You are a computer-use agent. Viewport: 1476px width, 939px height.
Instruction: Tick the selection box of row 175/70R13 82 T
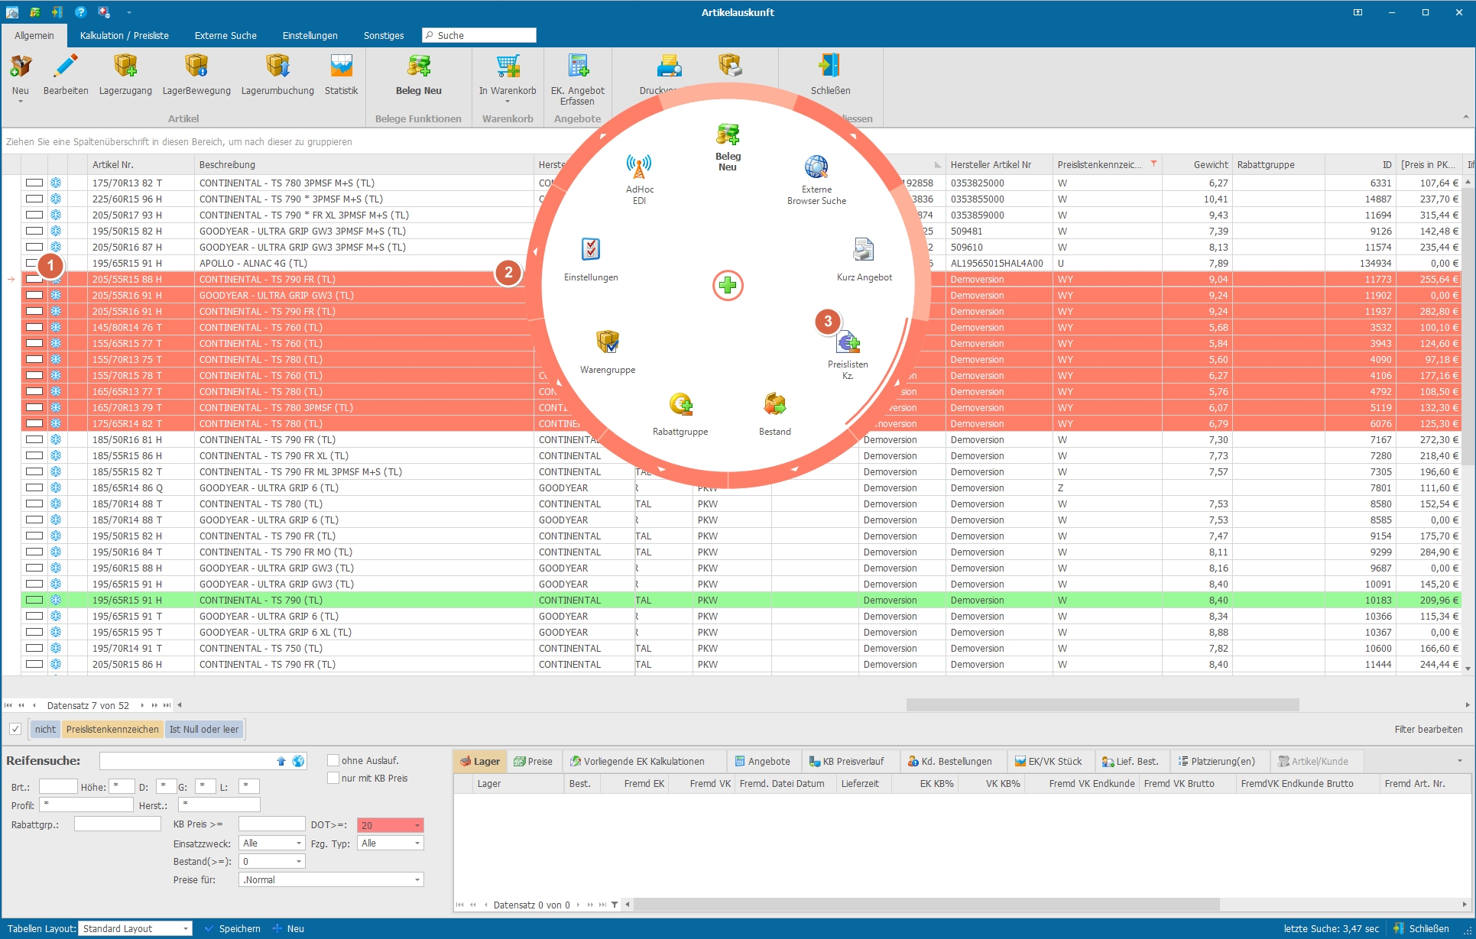[34, 183]
